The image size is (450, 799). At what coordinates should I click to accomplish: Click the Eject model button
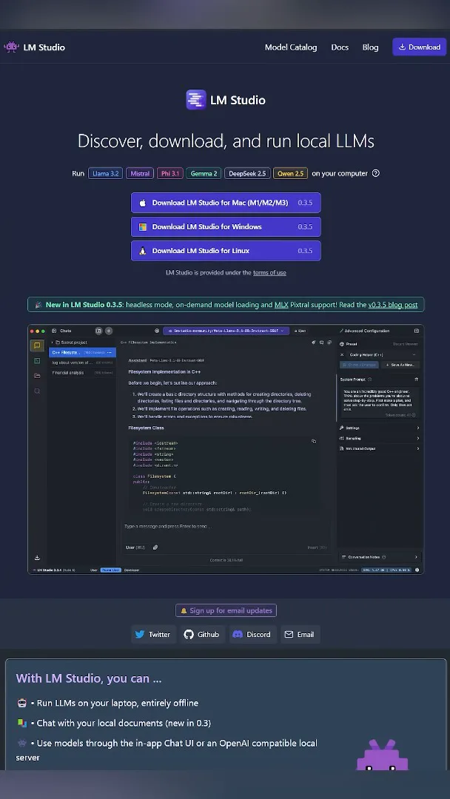300,331
